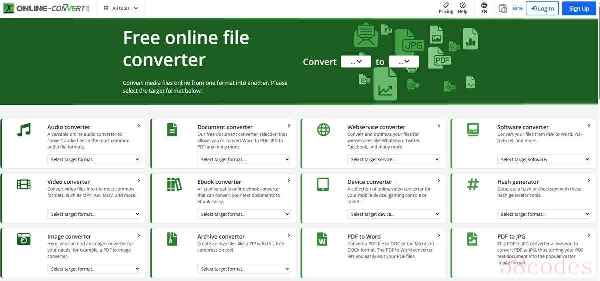Open Audio converter target format dropdown
The image size is (600, 281).
(x=94, y=159)
